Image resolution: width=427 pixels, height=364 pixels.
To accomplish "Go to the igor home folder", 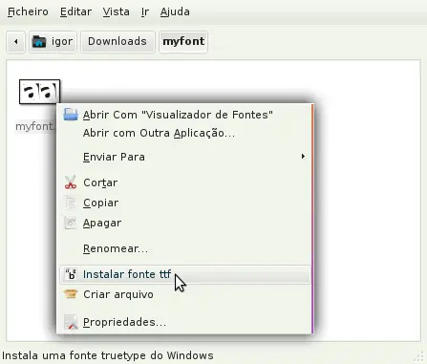I will [x=53, y=41].
